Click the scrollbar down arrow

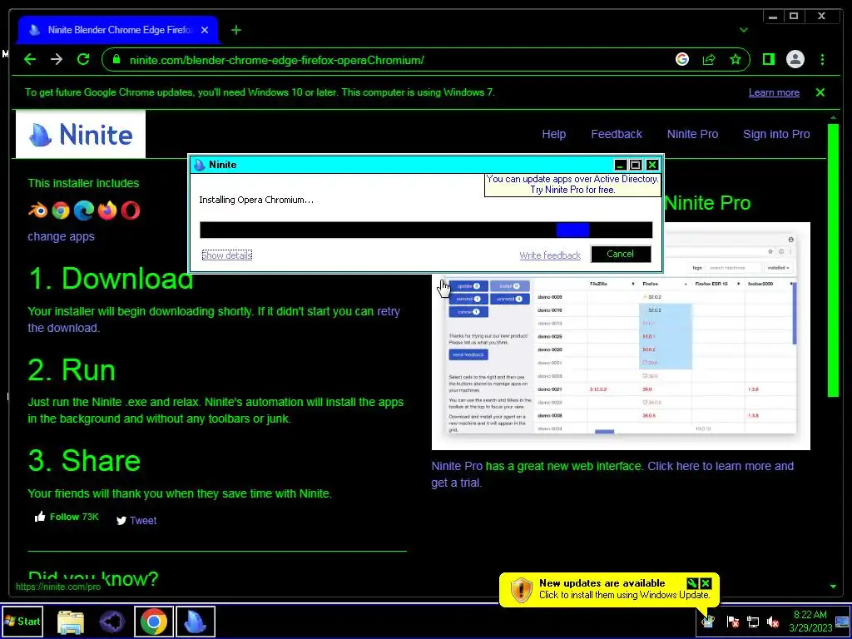point(833,587)
